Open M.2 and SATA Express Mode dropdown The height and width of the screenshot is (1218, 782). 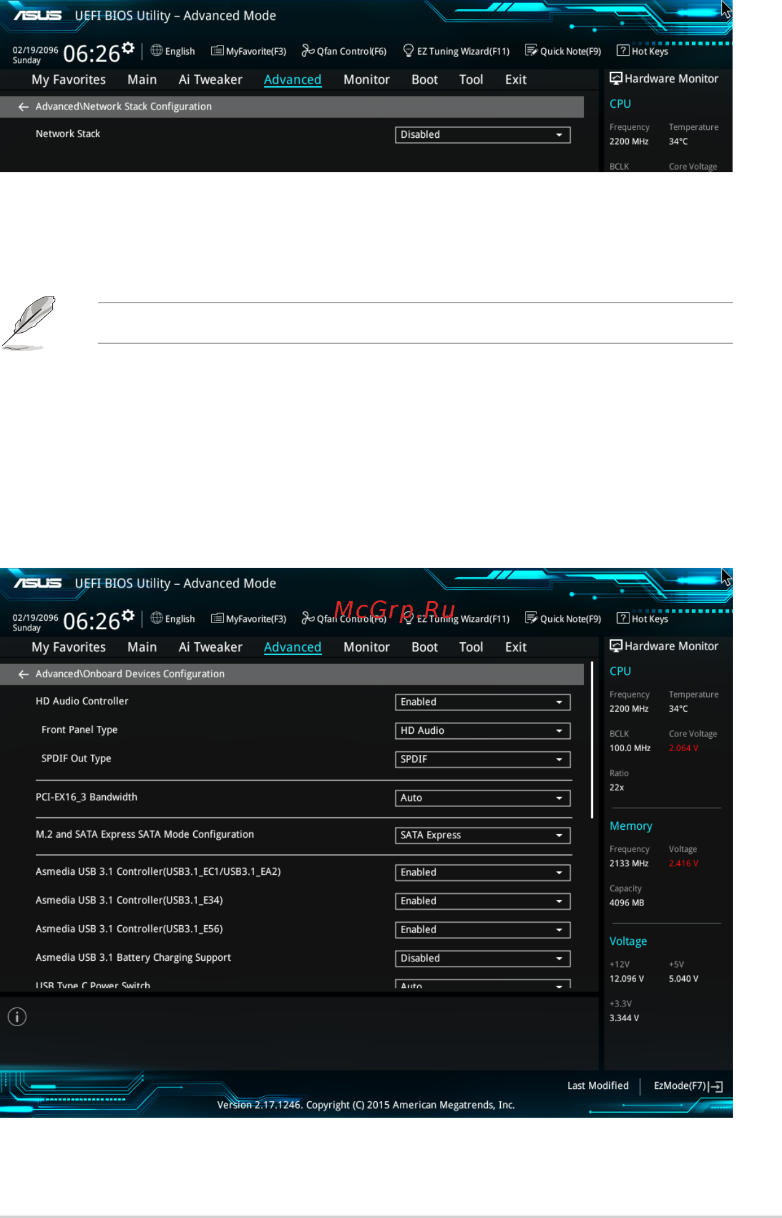pos(482,835)
